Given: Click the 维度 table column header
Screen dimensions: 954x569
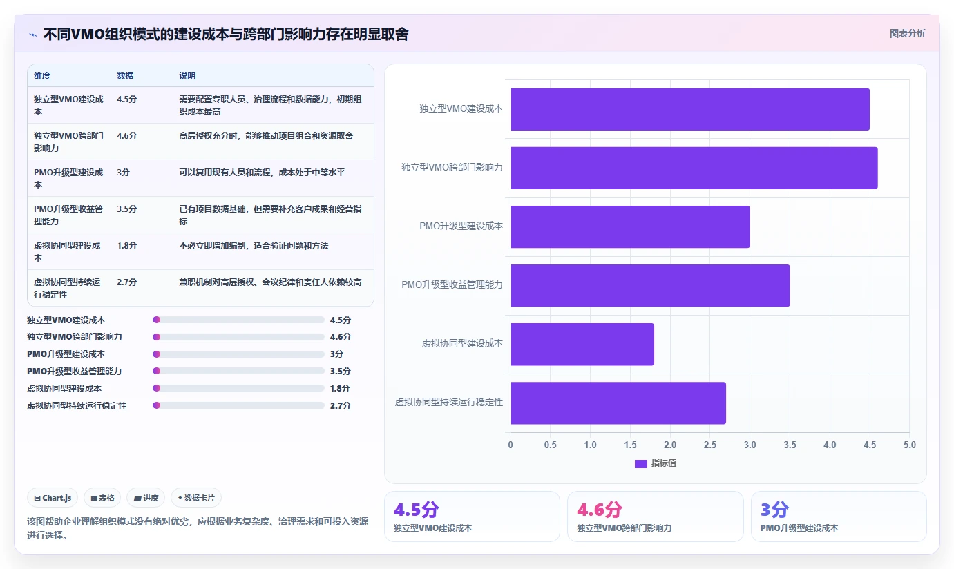Looking at the screenshot, I should (42, 76).
